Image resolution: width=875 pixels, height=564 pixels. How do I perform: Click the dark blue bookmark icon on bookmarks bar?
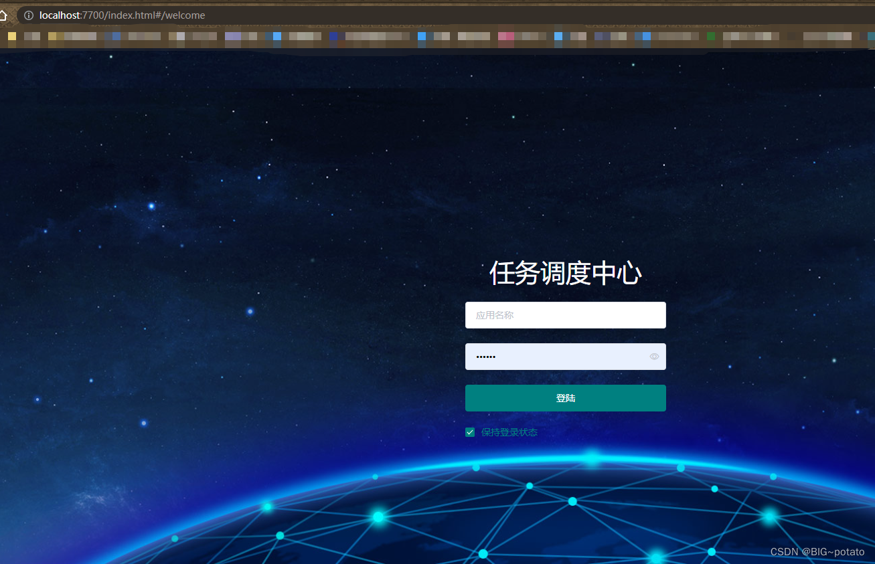click(x=334, y=36)
